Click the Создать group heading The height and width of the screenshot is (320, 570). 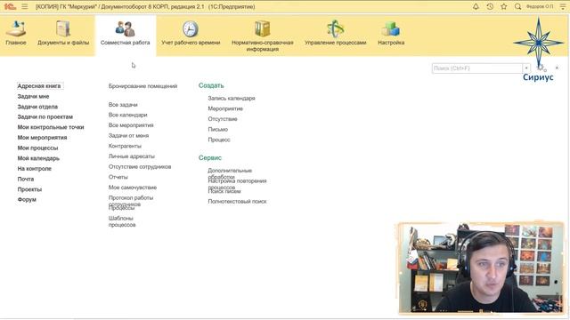point(211,85)
